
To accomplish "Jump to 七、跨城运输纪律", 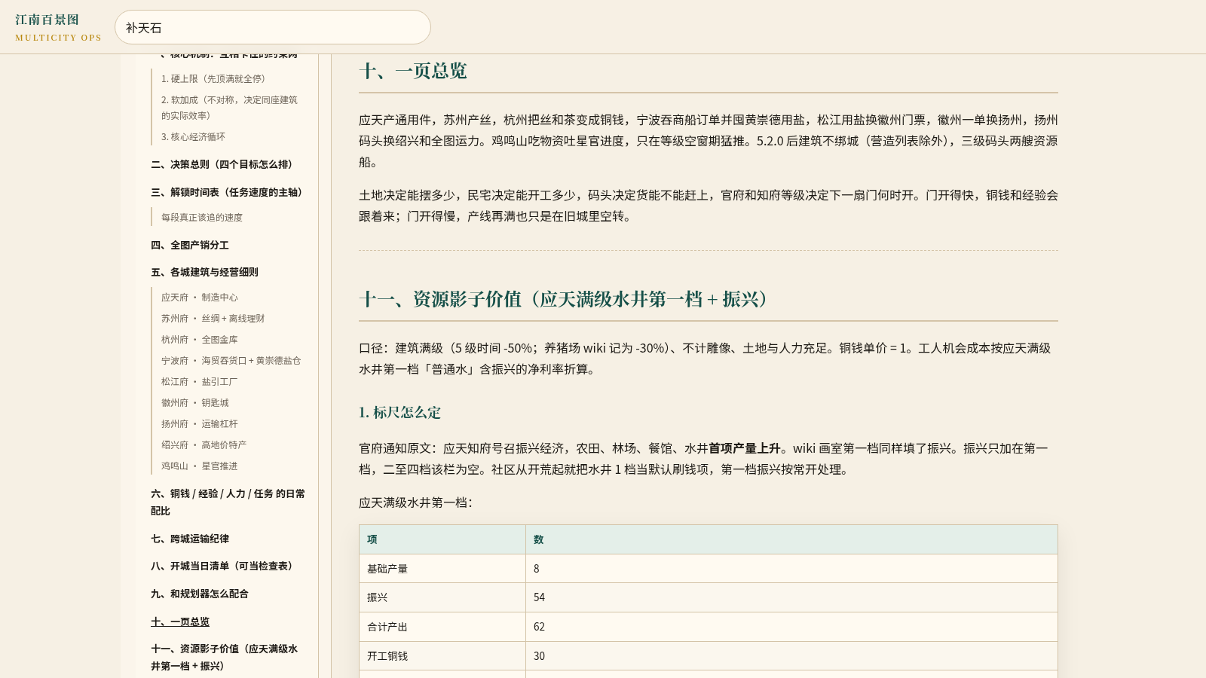I will pyautogui.click(x=190, y=539).
